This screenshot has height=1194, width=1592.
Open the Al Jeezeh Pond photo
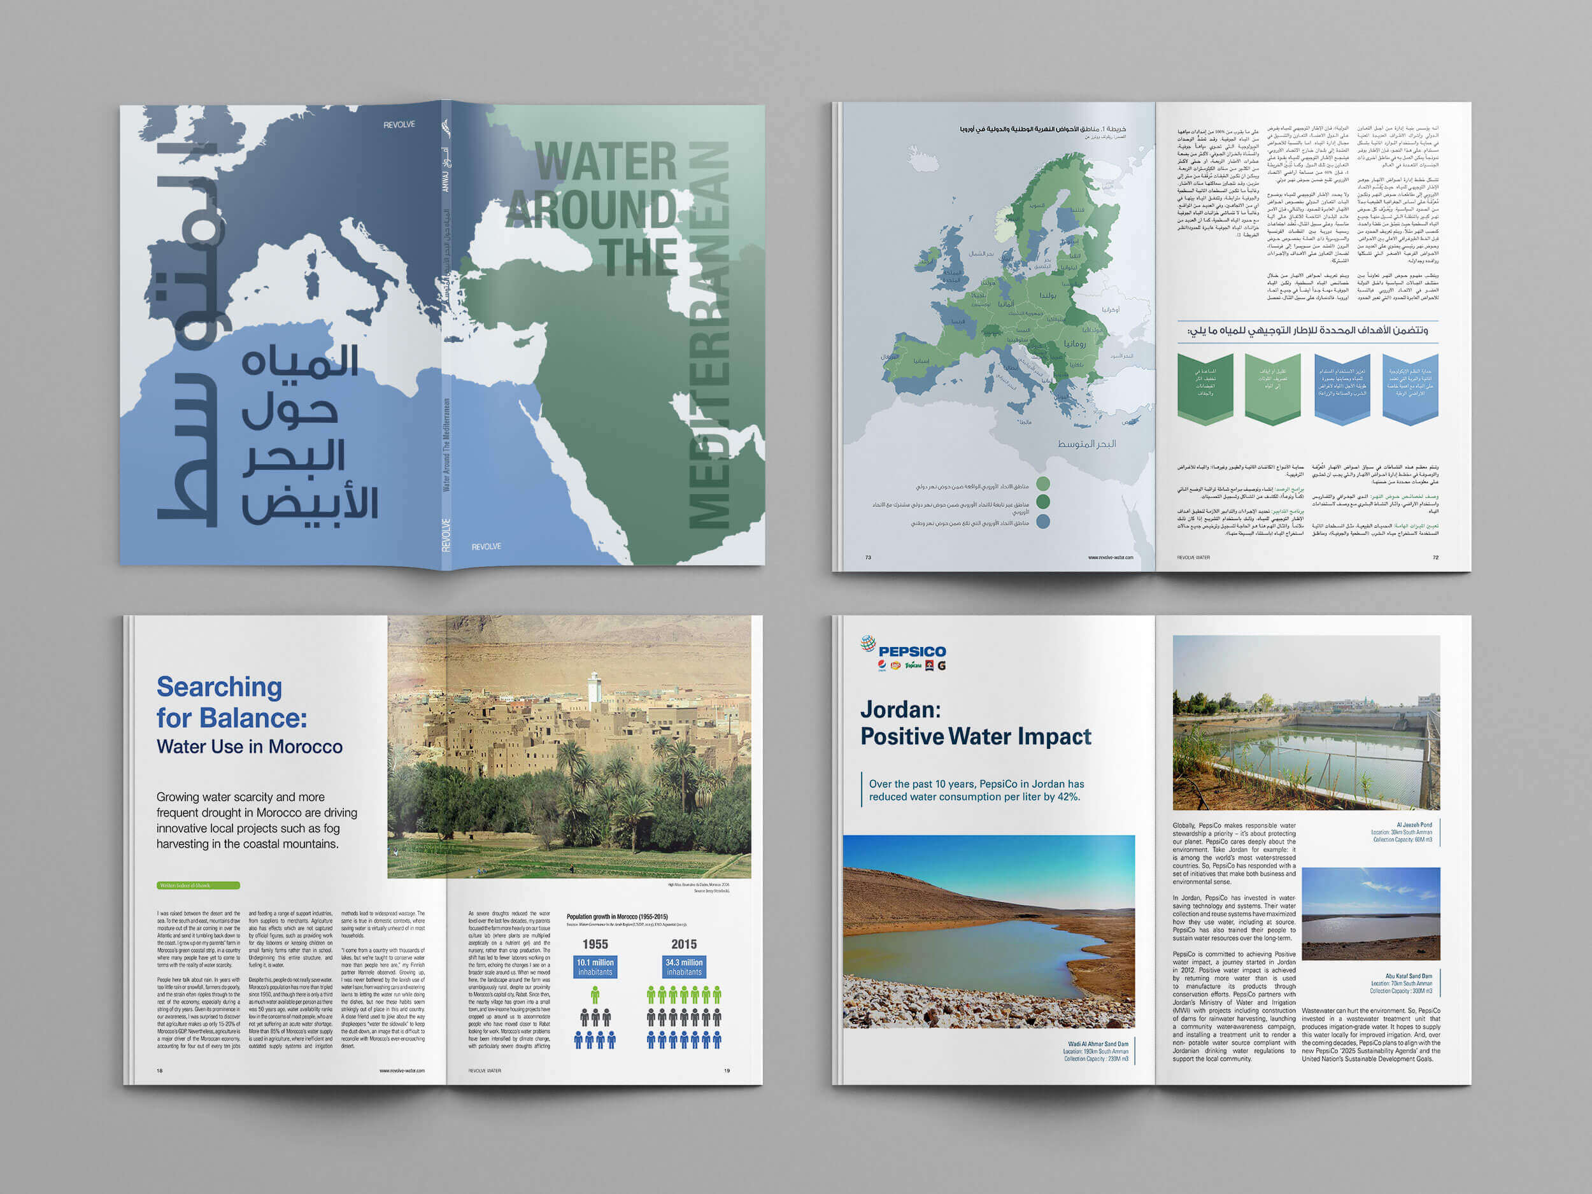point(1306,723)
